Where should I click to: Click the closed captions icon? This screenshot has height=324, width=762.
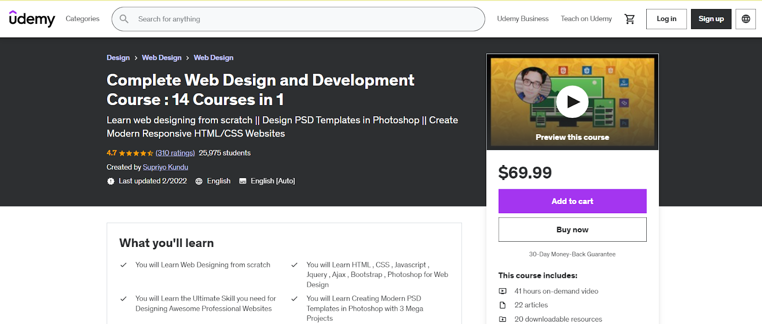click(242, 181)
